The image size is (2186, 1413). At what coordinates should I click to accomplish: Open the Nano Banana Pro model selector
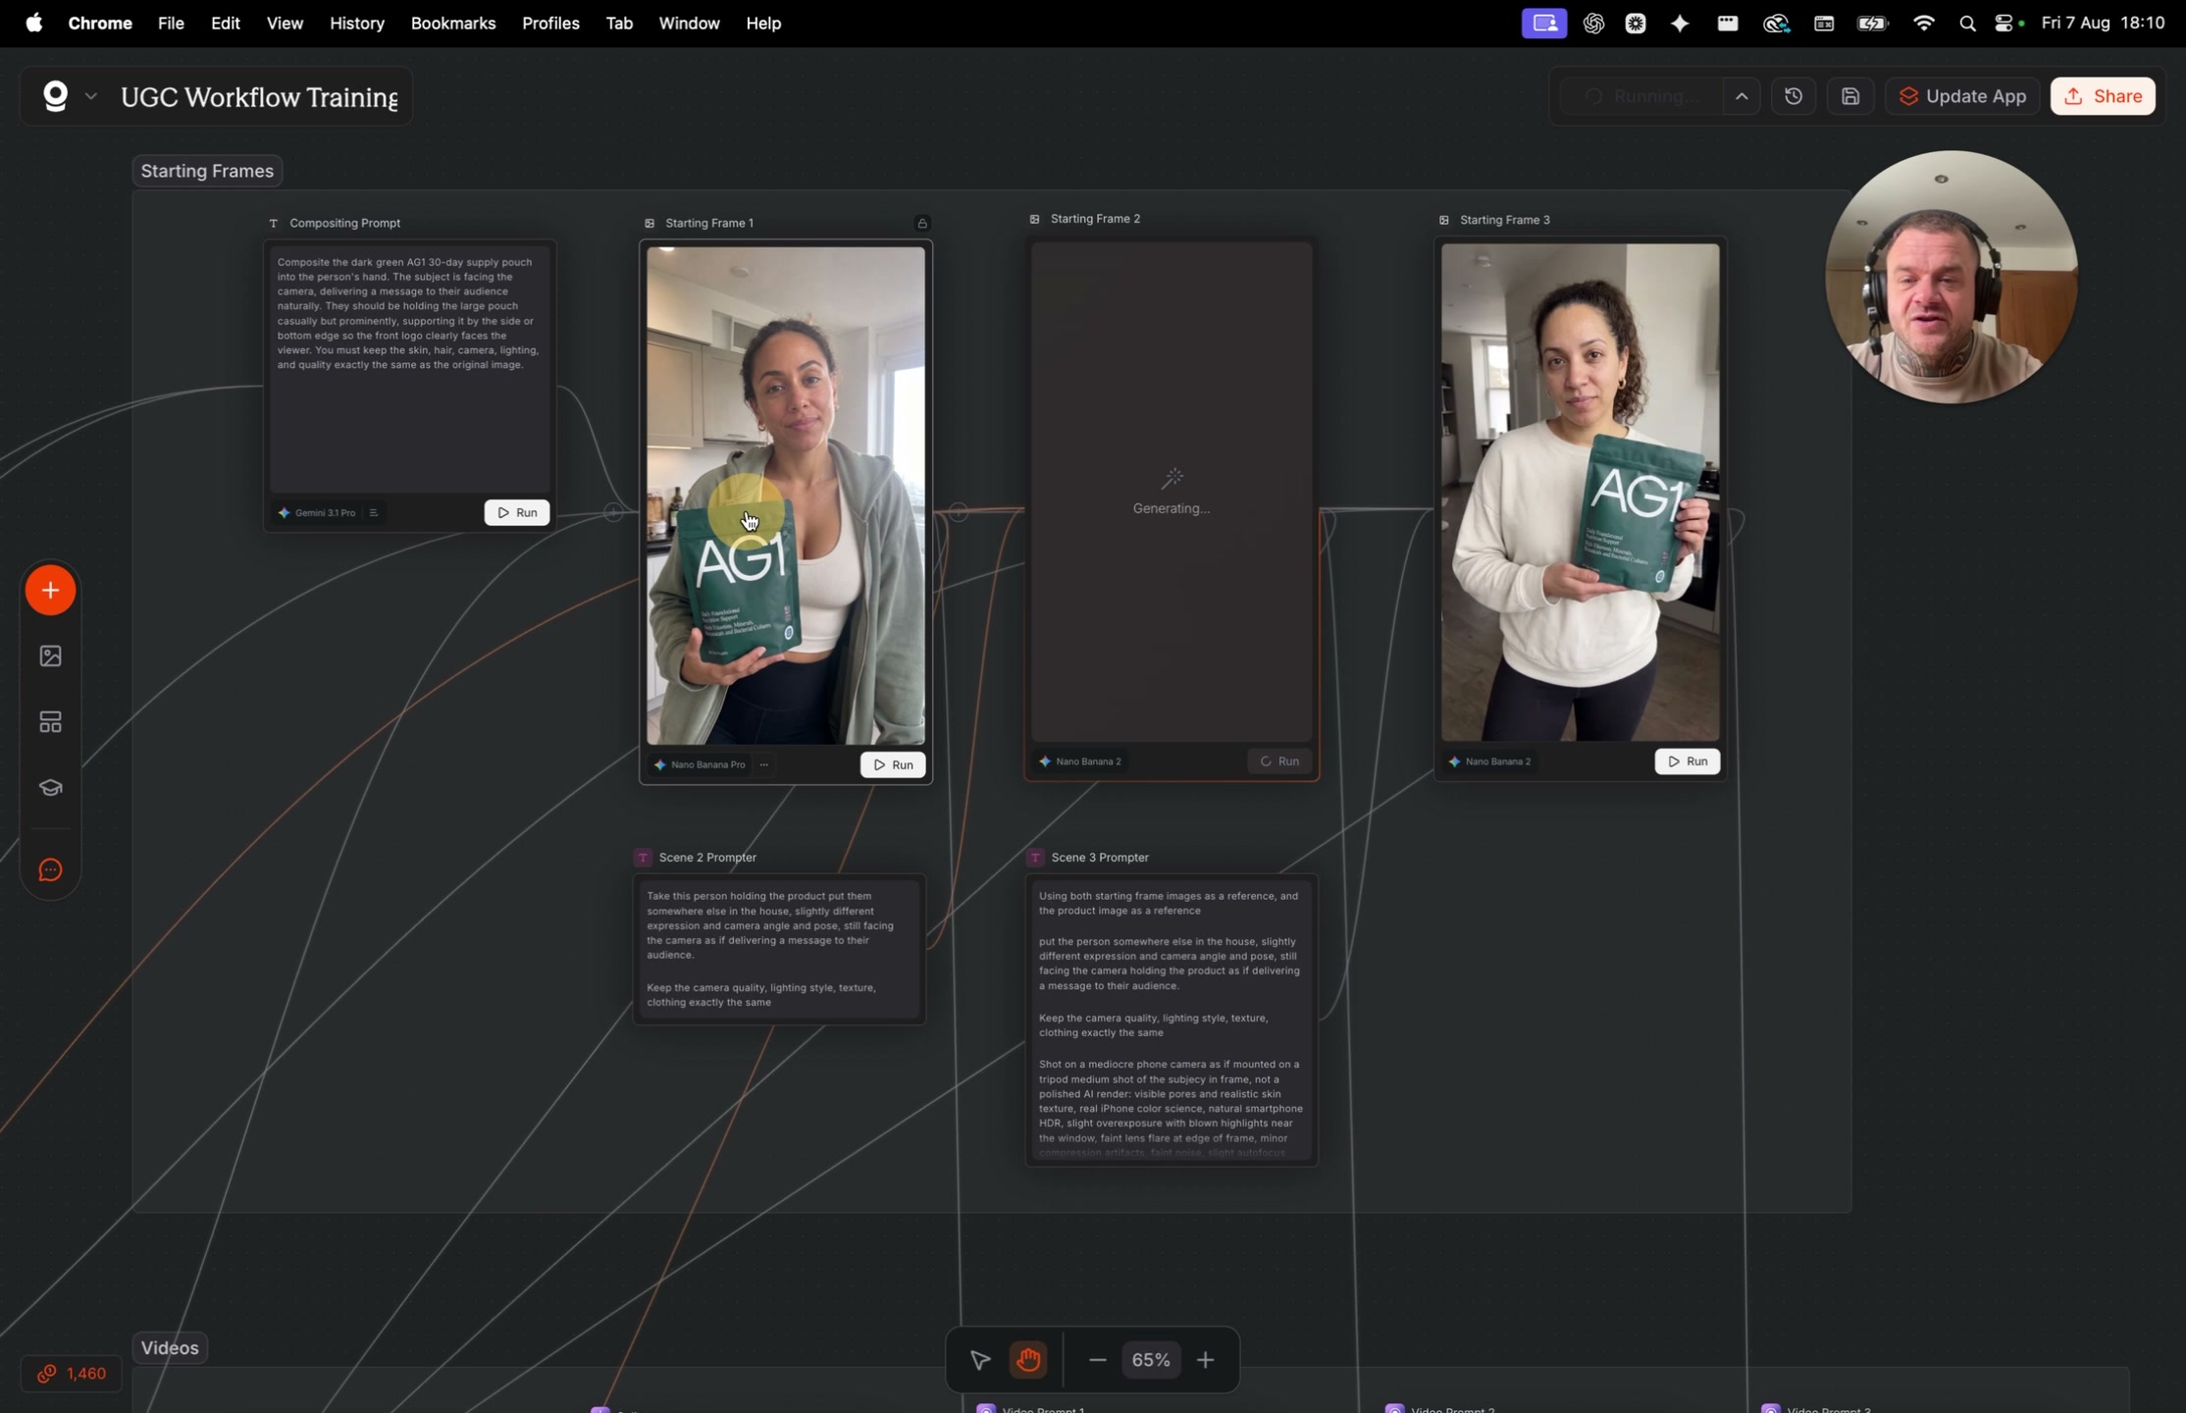click(x=700, y=764)
